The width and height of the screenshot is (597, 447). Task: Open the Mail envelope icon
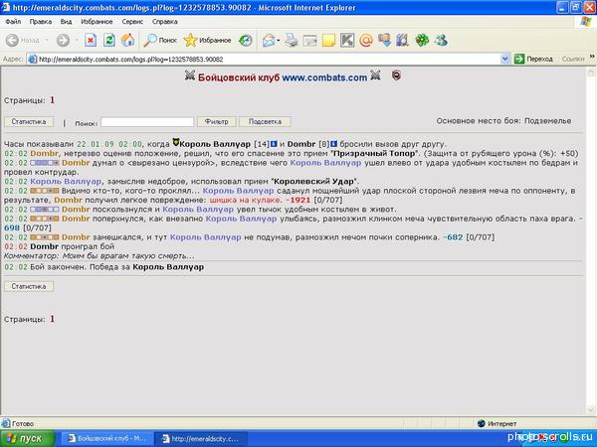pos(269,40)
